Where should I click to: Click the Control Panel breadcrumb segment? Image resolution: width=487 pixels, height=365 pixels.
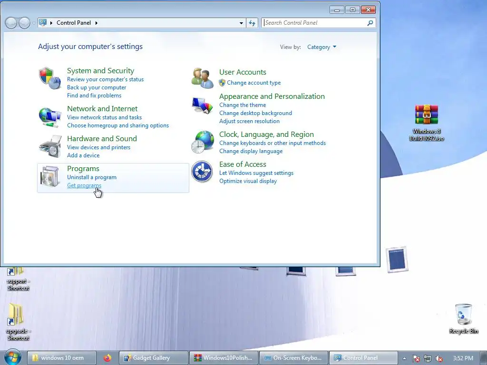coord(74,23)
